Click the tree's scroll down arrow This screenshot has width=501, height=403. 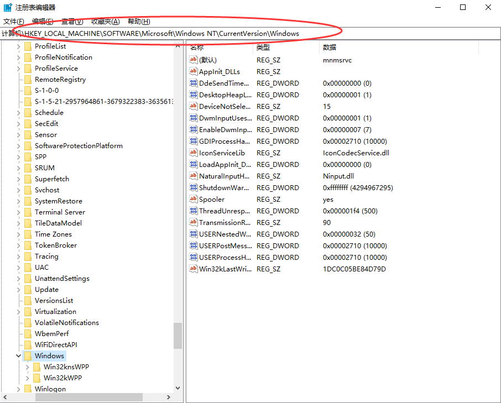click(x=178, y=388)
